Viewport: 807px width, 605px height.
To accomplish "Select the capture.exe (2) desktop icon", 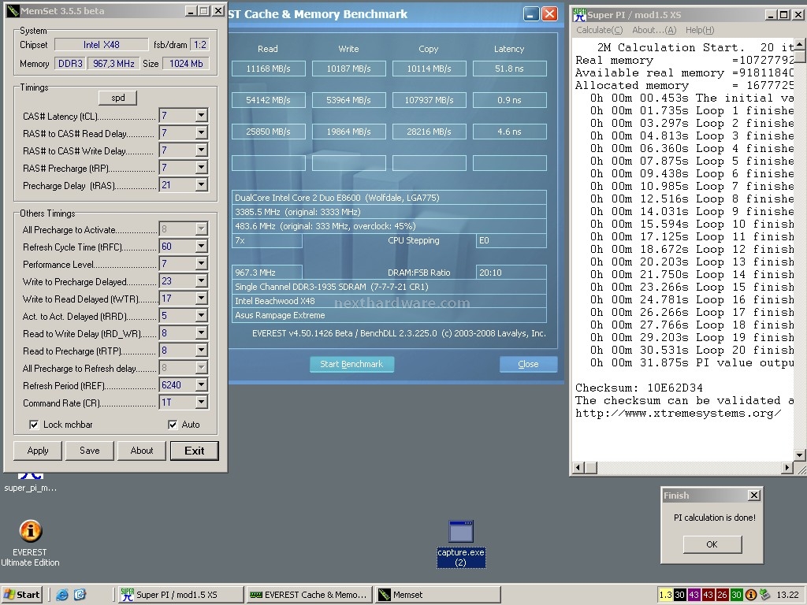I will click(460, 544).
